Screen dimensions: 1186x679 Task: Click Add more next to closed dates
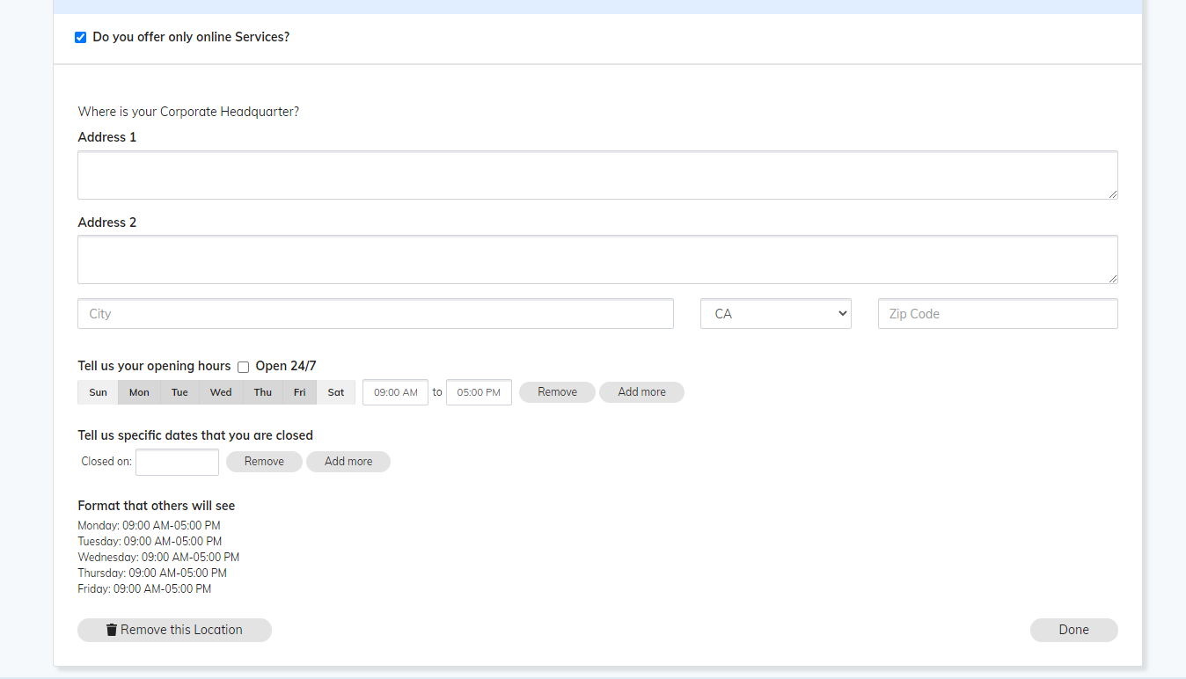click(x=348, y=461)
